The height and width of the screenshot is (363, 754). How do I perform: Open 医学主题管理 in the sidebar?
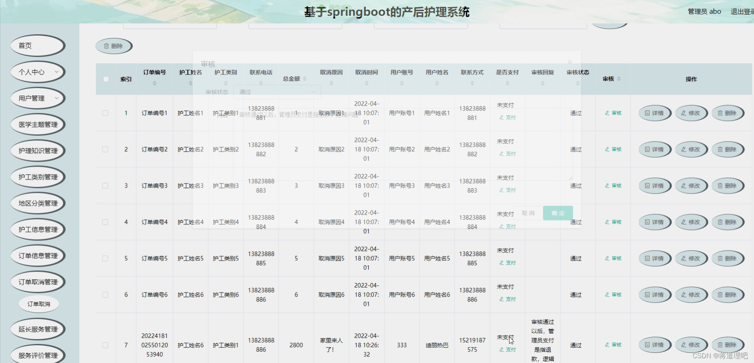coord(38,124)
